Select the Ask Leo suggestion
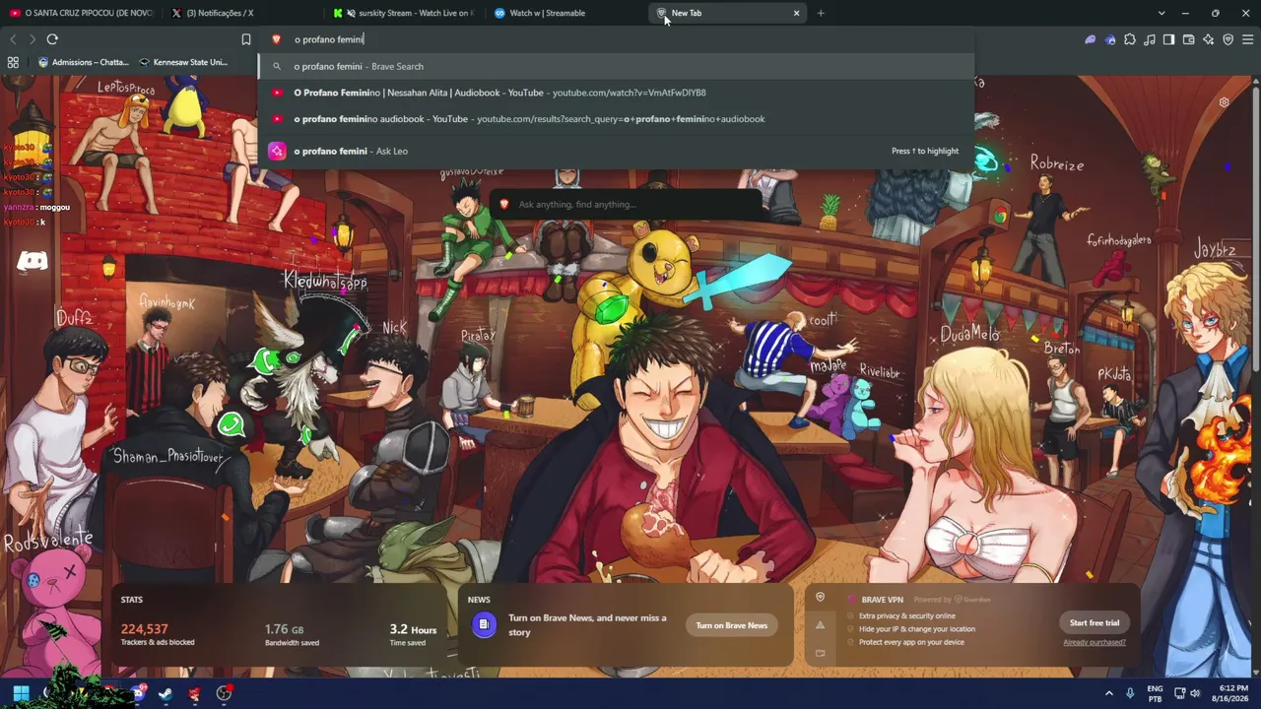 (617, 151)
